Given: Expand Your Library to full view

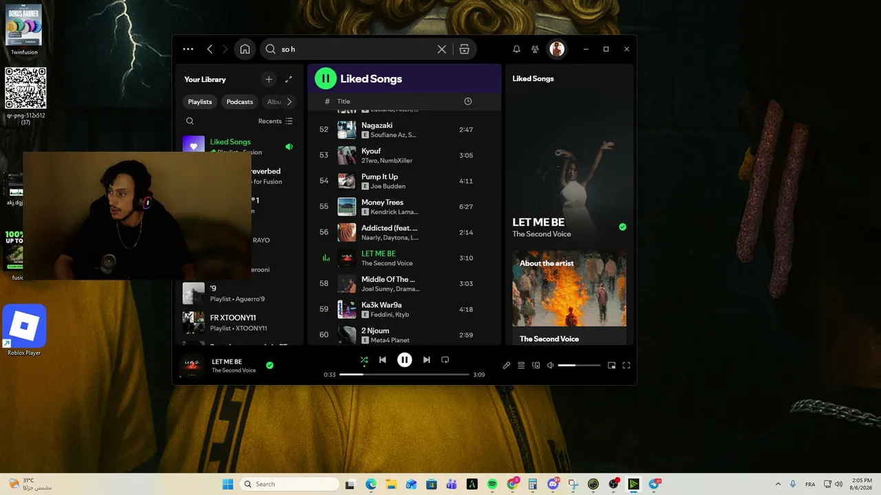Looking at the screenshot, I should pyautogui.click(x=288, y=79).
